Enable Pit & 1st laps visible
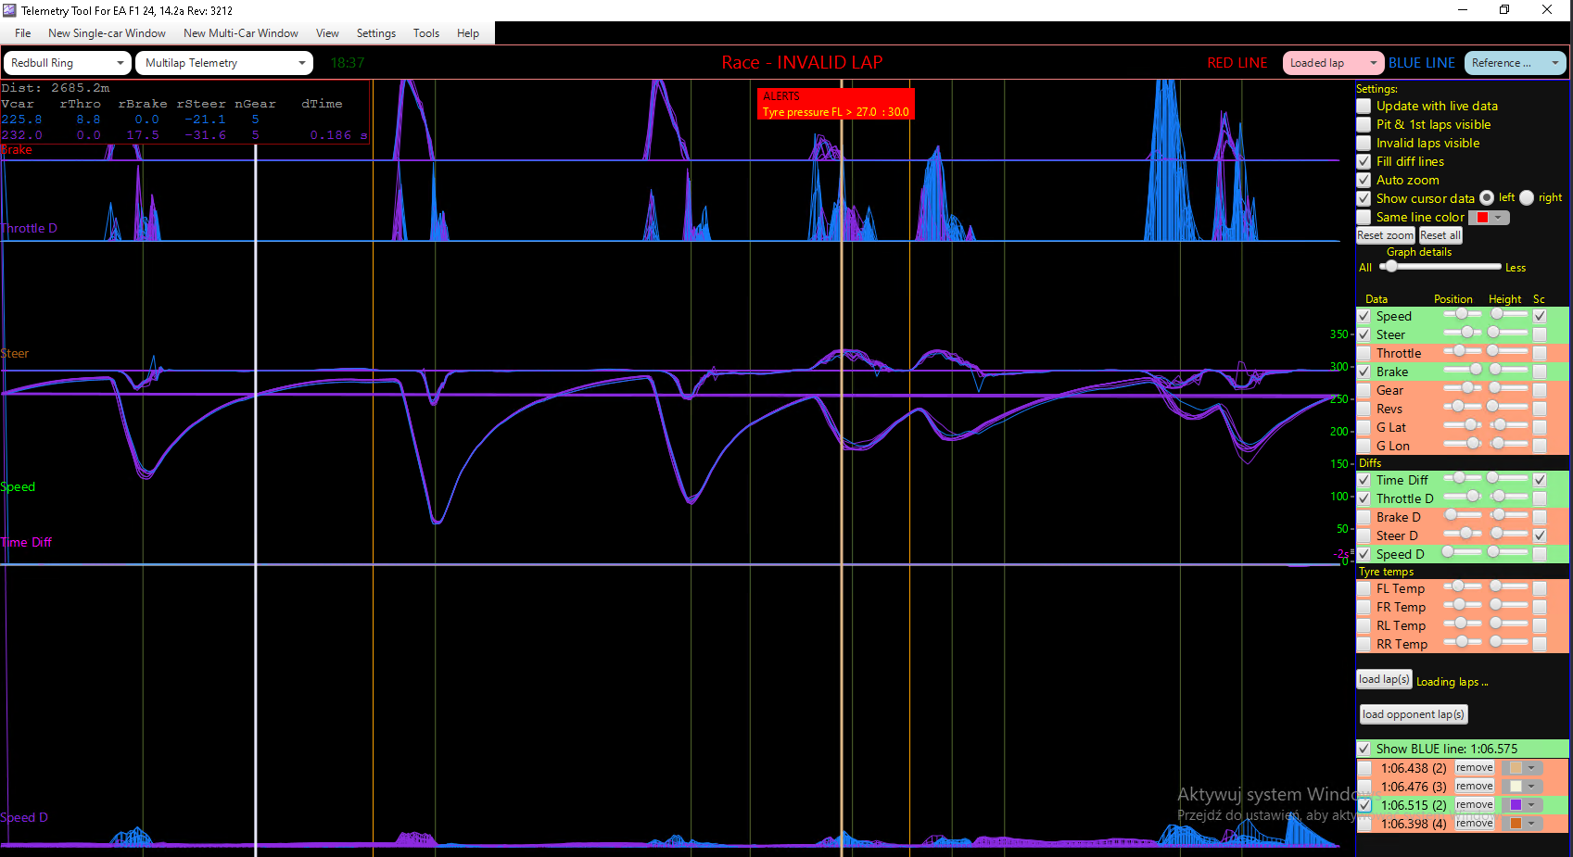 (x=1364, y=125)
